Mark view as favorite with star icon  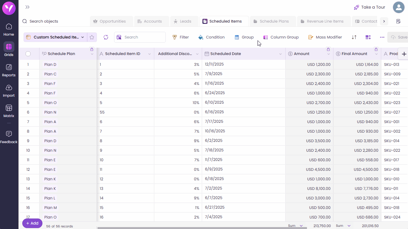pyautogui.click(x=92, y=37)
